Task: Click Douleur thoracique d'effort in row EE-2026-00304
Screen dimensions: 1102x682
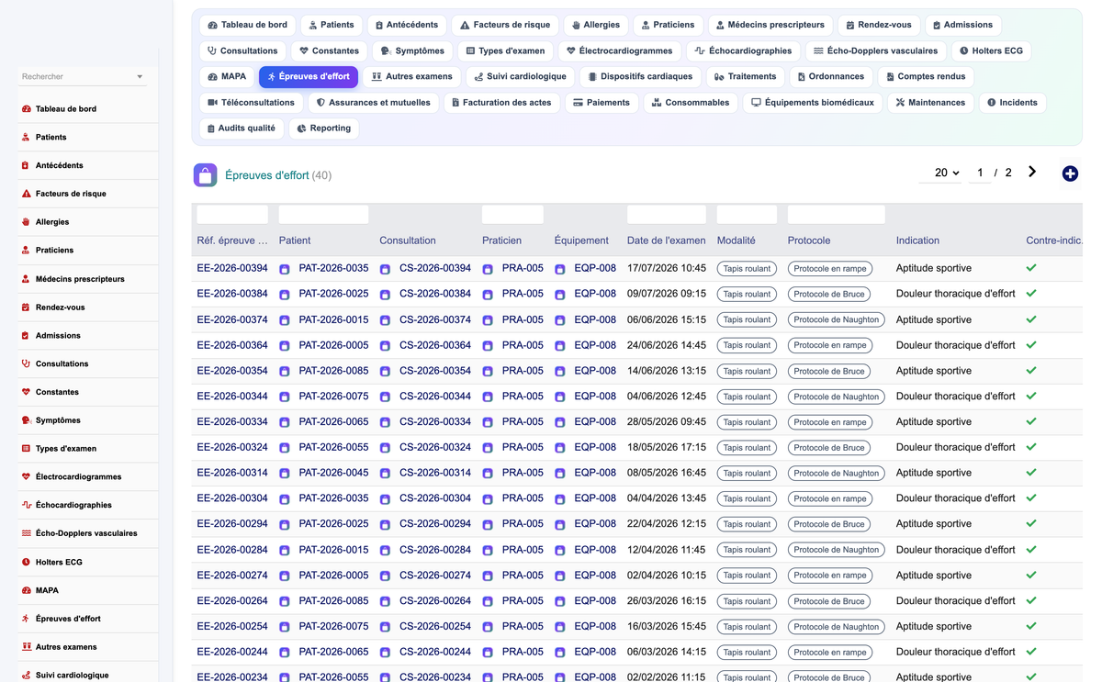Action: click(x=955, y=498)
